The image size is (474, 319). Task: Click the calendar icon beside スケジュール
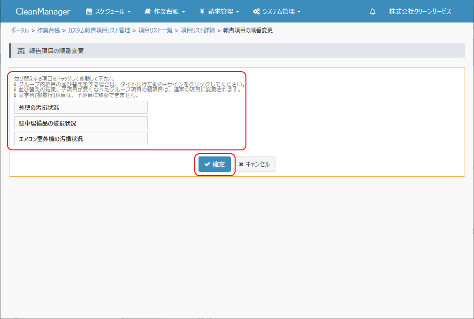[x=89, y=11]
